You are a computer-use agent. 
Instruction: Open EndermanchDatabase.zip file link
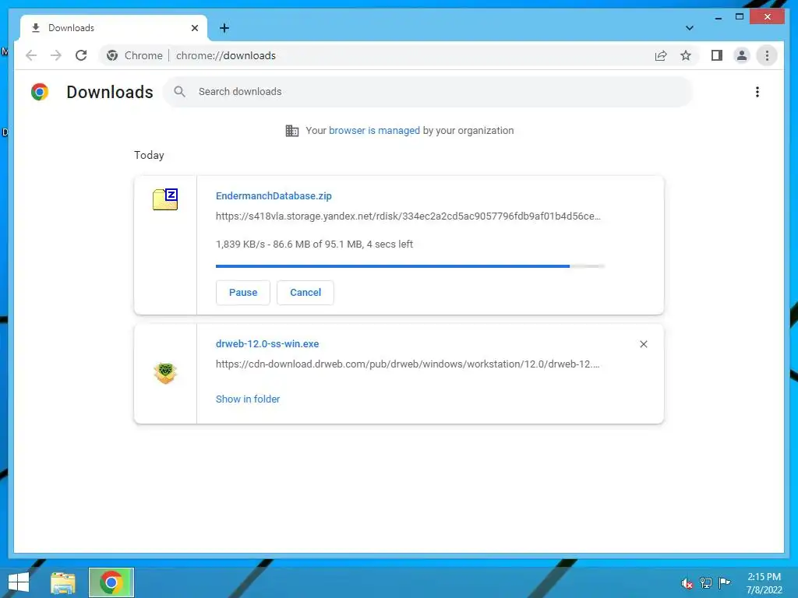point(274,195)
